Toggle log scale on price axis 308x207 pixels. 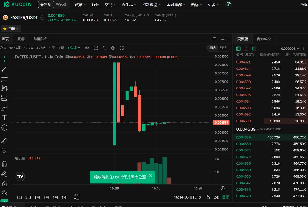(x=216, y=197)
